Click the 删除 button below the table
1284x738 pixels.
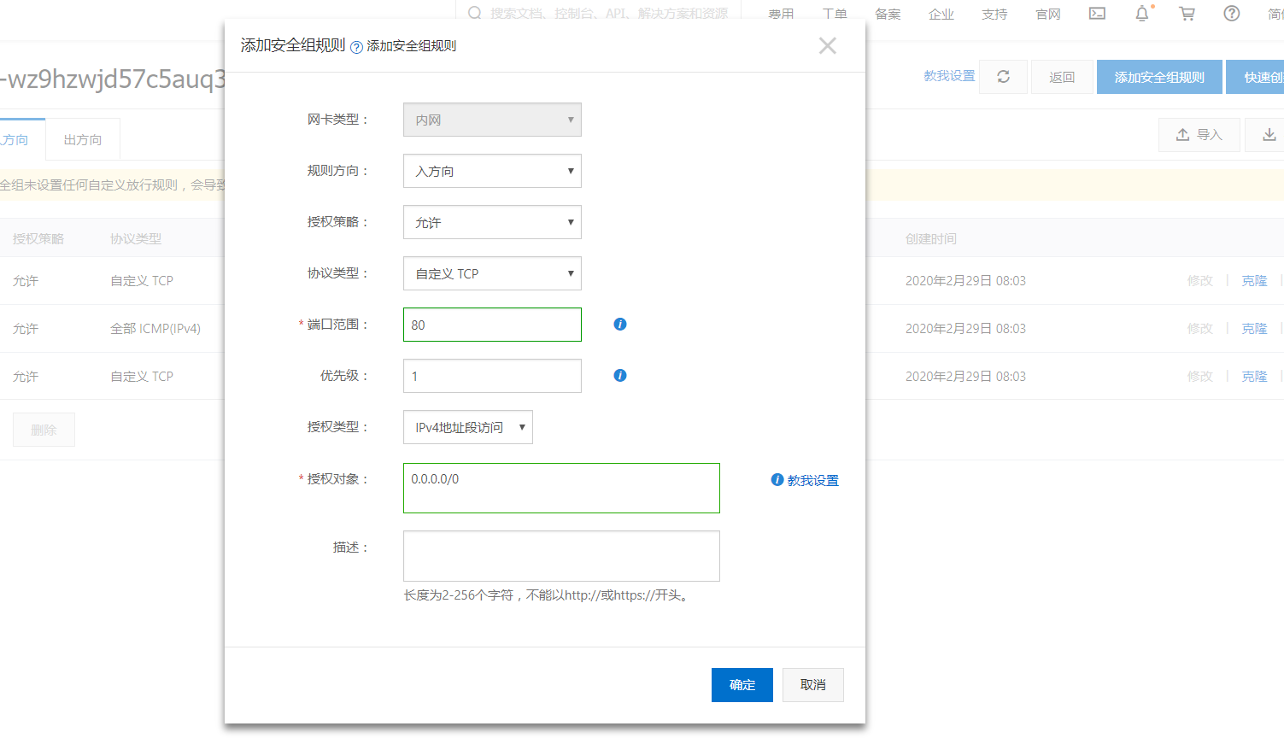(44, 430)
